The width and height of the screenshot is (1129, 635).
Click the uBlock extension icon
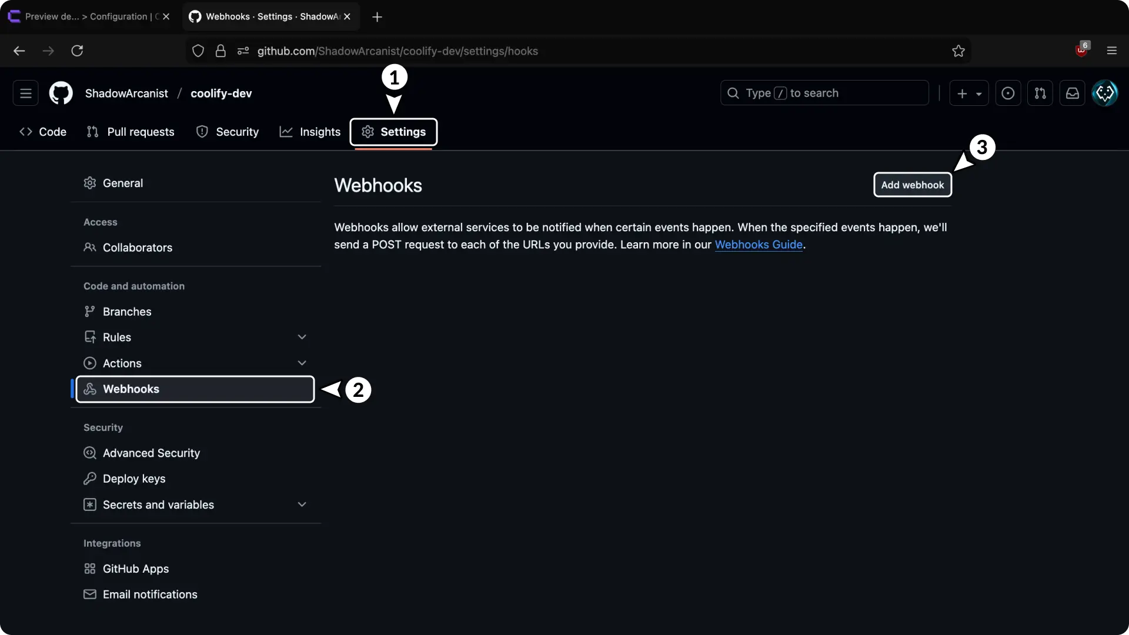click(x=1081, y=51)
